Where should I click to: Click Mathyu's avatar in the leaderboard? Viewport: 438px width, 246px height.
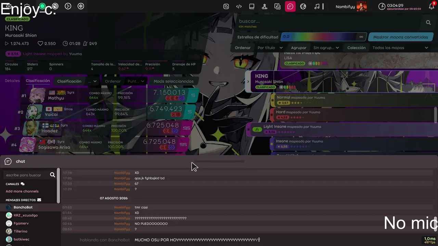[37, 96]
